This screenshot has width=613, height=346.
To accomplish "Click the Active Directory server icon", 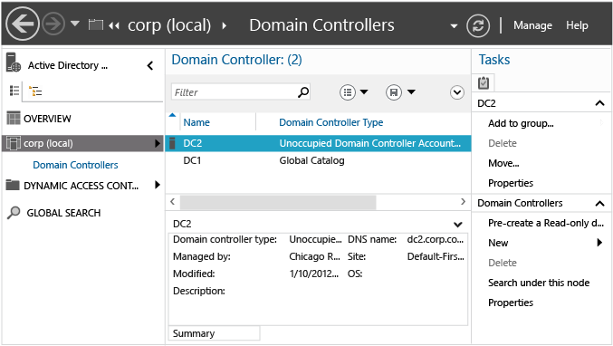I will [13, 62].
